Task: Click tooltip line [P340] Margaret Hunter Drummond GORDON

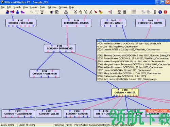Action: [x=133, y=64]
